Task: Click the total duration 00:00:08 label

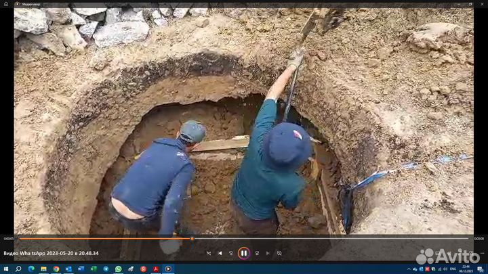Action: click(x=479, y=239)
